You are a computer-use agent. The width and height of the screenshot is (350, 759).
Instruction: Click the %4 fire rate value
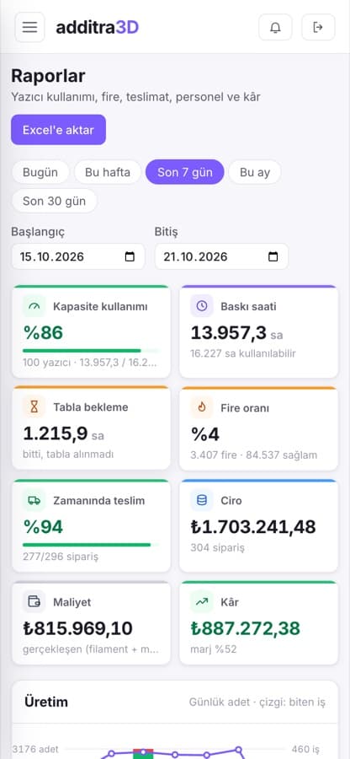coord(204,434)
